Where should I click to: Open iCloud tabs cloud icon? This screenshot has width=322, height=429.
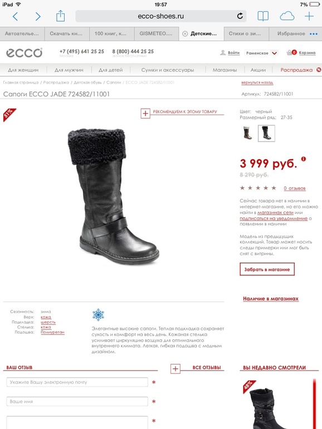[x=287, y=16]
